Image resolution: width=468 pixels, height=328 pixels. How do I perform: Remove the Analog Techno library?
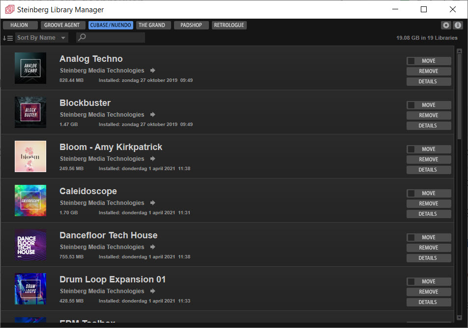tap(429, 71)
